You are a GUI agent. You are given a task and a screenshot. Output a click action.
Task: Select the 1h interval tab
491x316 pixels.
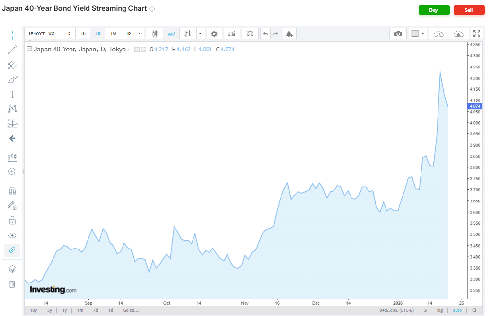(x=83, y=33)
